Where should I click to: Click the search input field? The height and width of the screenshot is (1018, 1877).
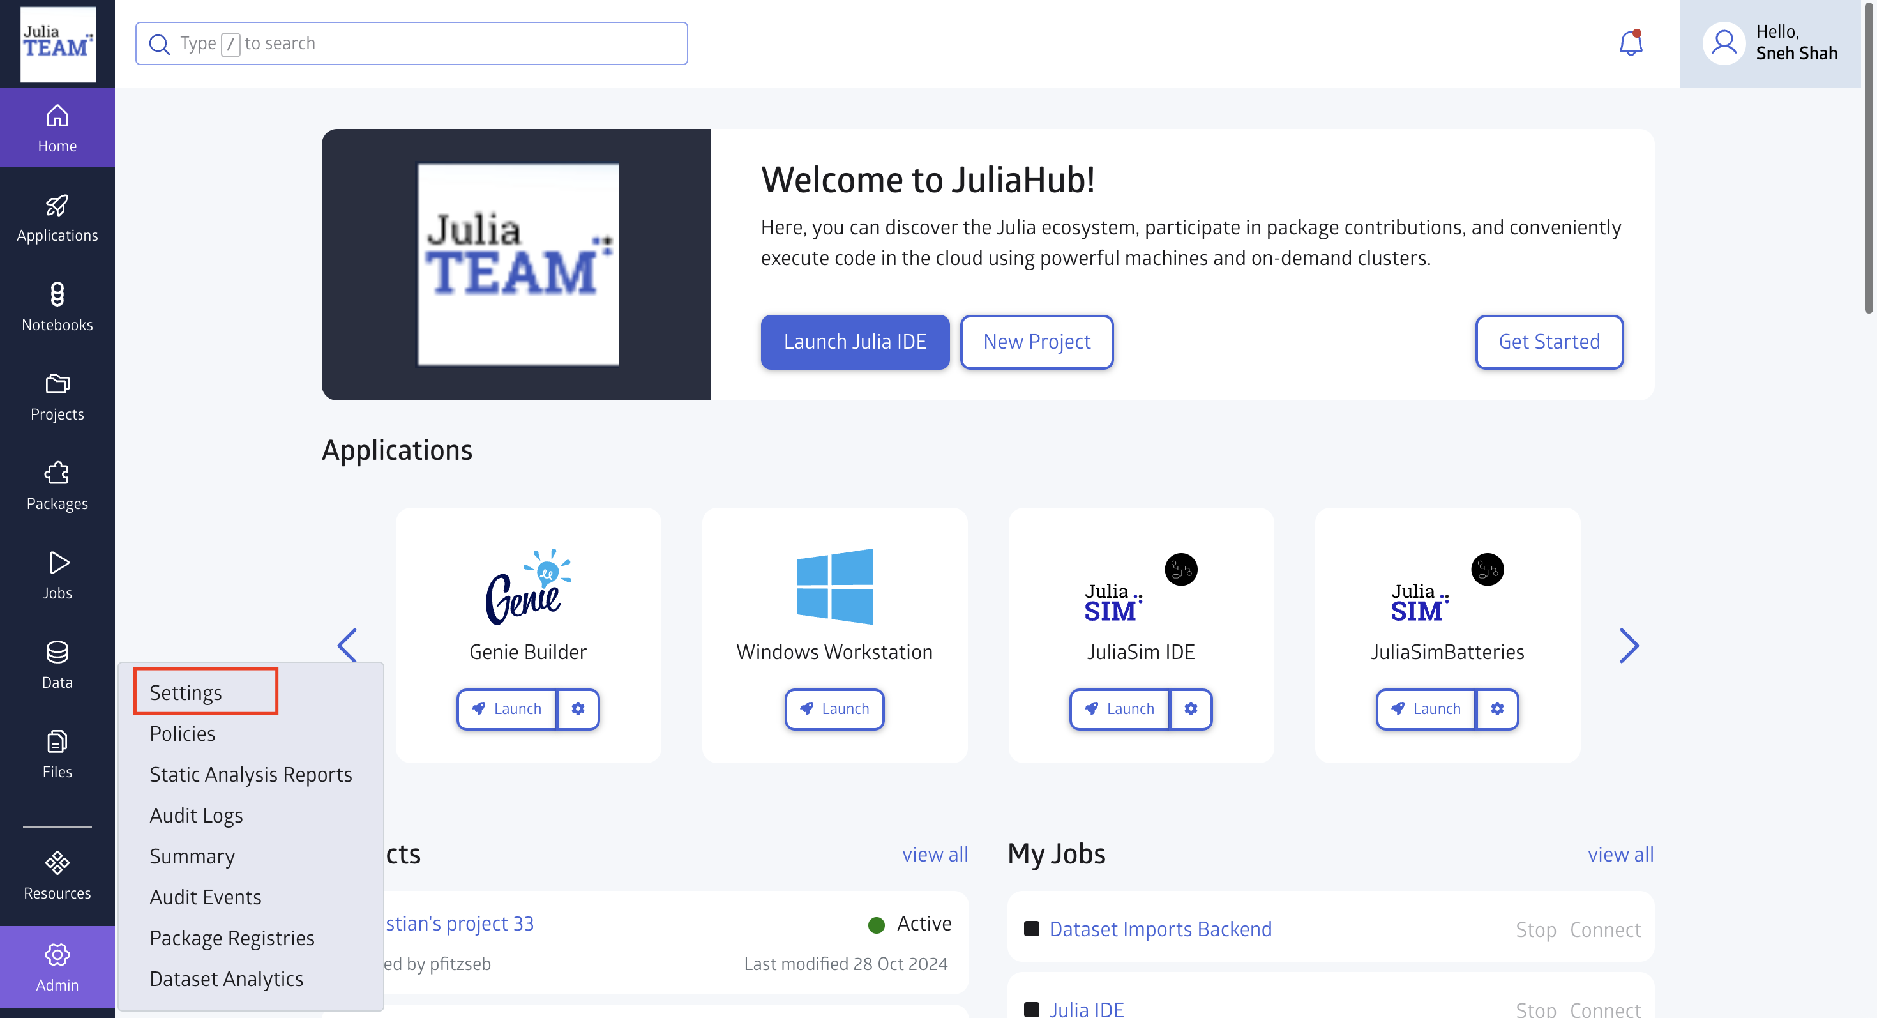412,43
